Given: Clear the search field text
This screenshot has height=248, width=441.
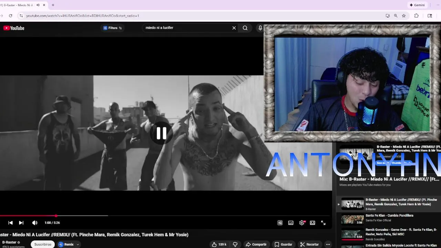Looking at the screenshot, I should [x=234, y=28].
